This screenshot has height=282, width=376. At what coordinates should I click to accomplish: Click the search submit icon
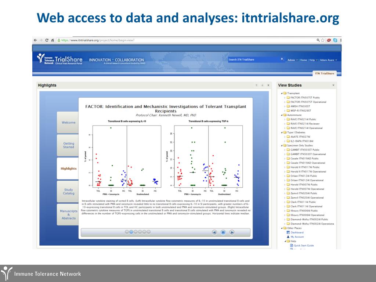(x=282, y=59)
